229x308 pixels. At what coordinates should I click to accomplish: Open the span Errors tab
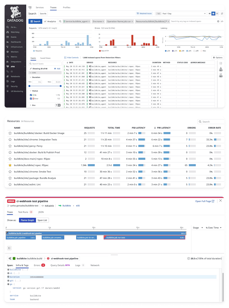(39, 265)
